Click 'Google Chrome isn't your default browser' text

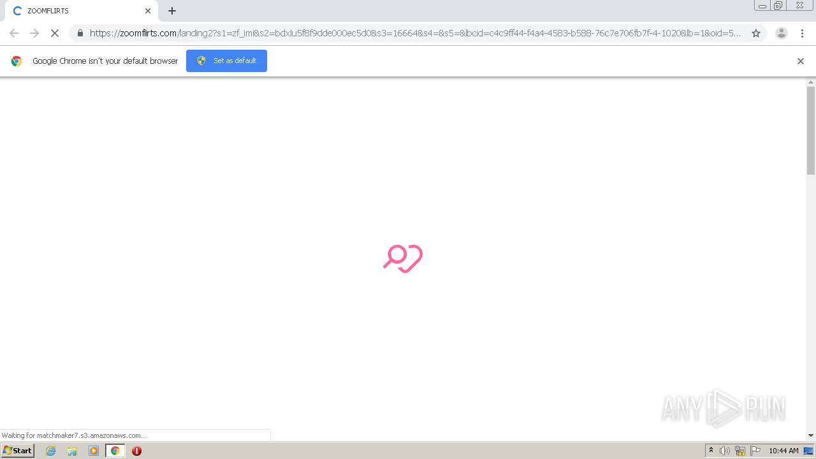coord(105,61)
